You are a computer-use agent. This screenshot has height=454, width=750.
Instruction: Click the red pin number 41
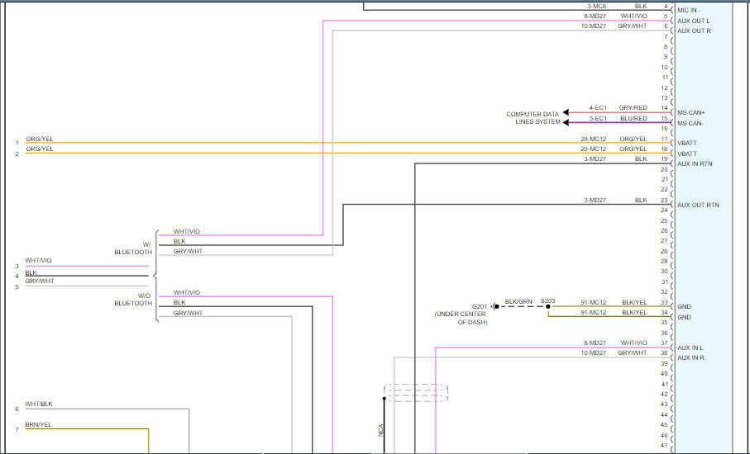point(663,384)
